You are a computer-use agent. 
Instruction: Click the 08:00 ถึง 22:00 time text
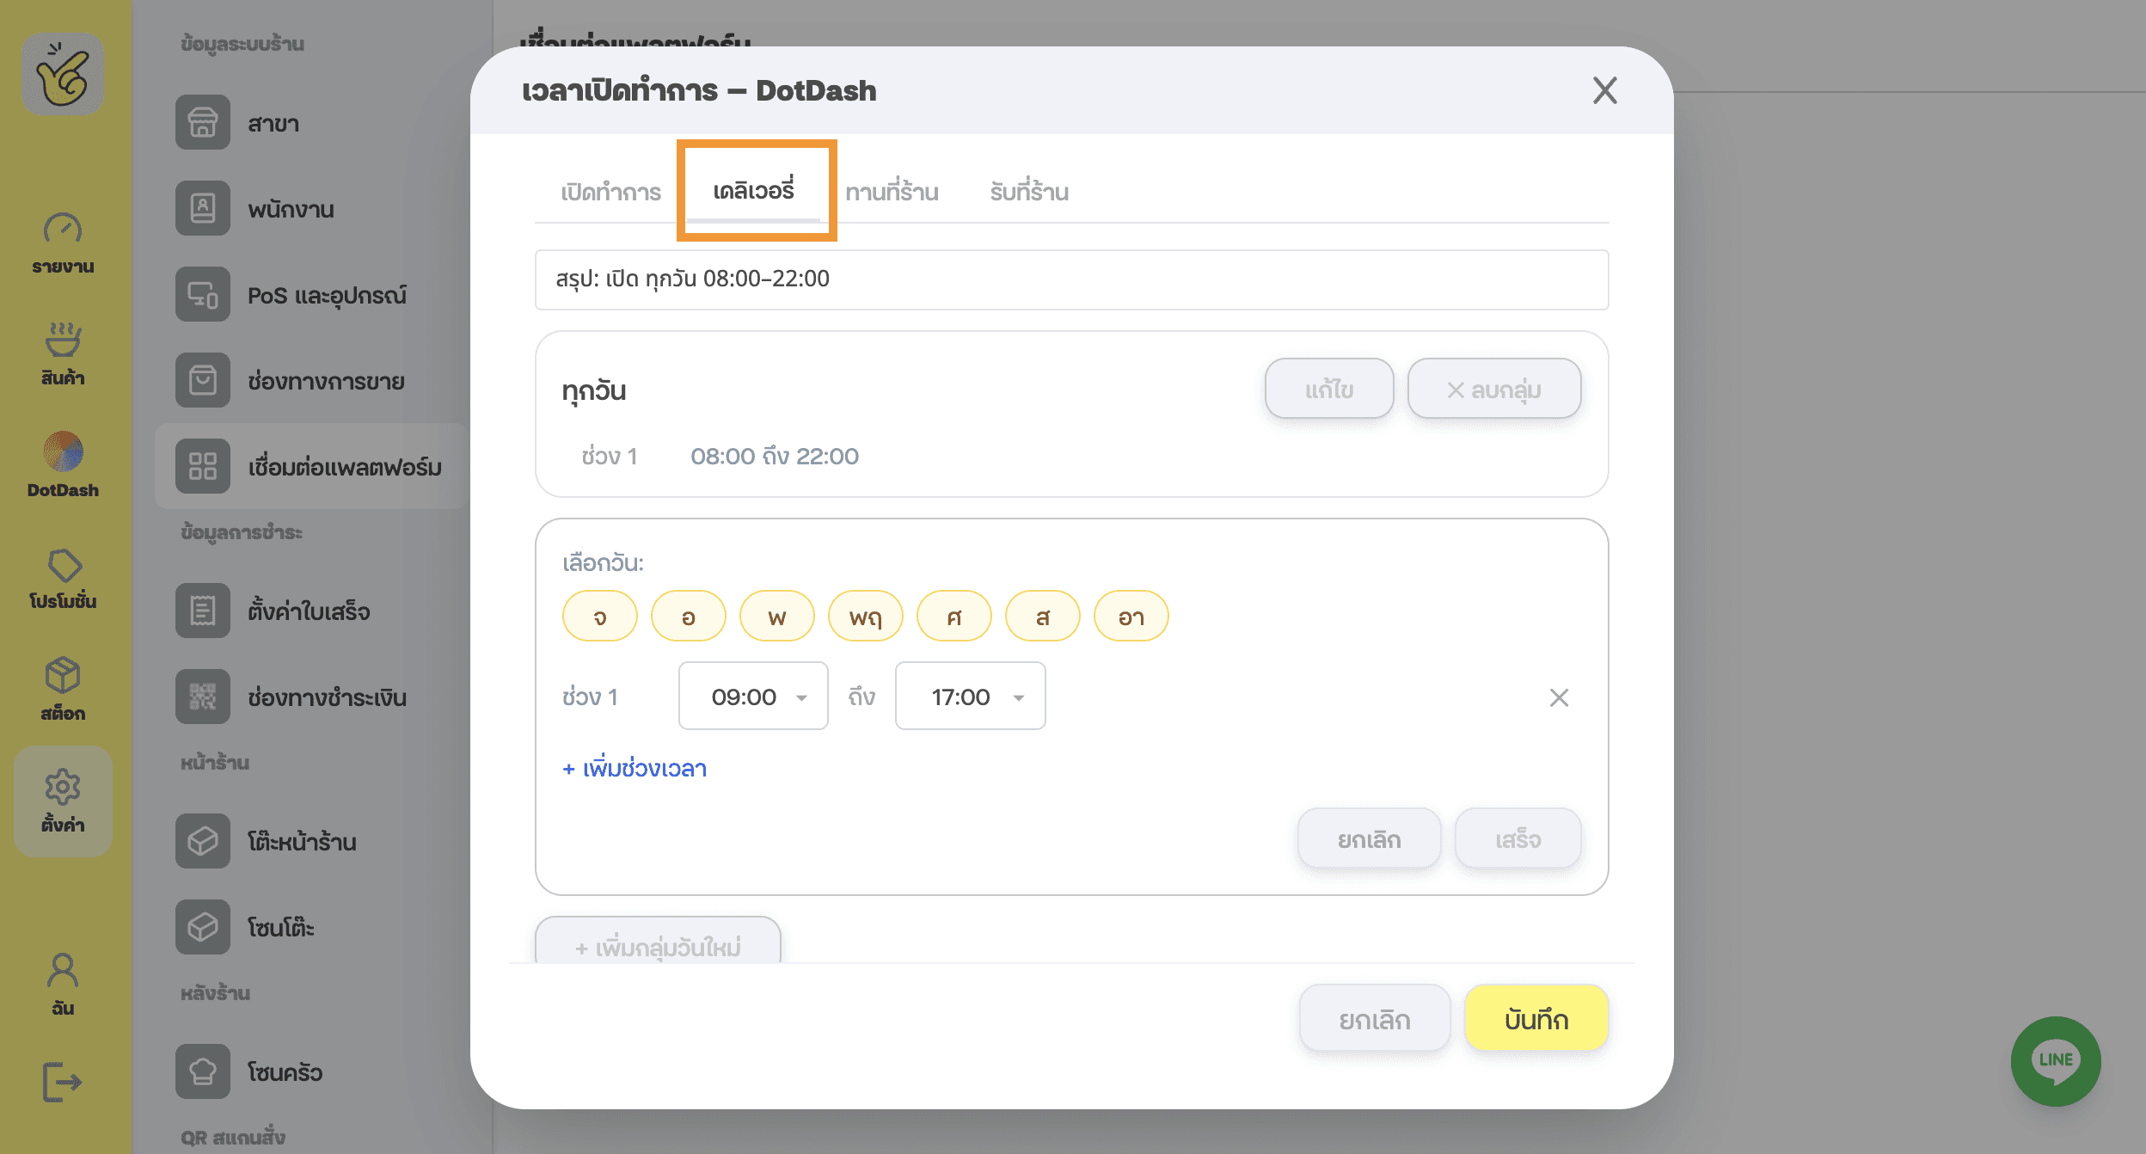(775, 456)
